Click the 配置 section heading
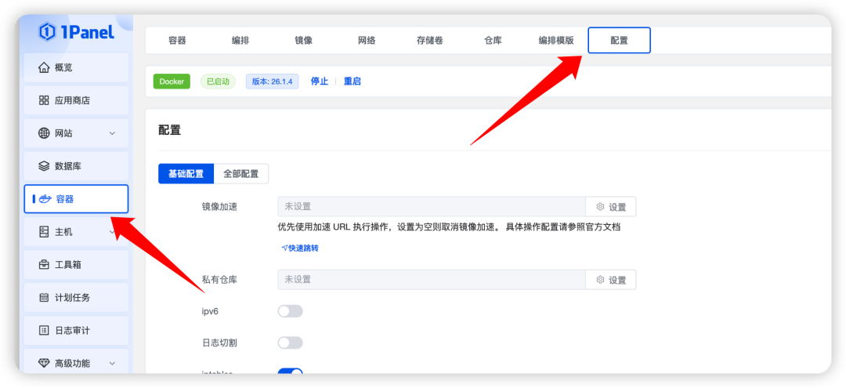The image size is (846, 388). (169, 130)
